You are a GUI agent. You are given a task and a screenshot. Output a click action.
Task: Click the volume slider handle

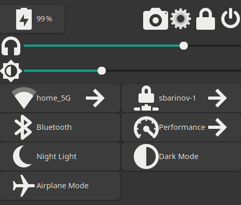[184, 46]
